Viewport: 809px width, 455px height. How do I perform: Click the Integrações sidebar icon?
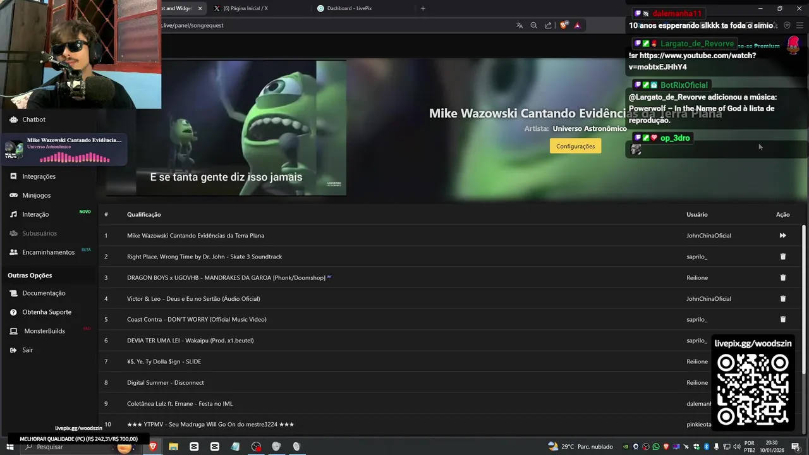(x=13, y=176)
